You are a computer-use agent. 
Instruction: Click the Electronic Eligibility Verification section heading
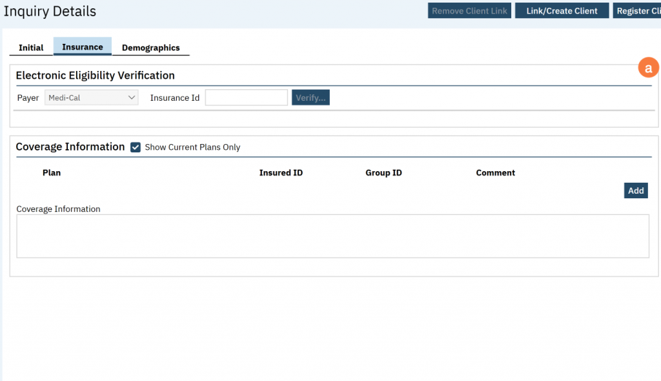click(x=95, y=76)
